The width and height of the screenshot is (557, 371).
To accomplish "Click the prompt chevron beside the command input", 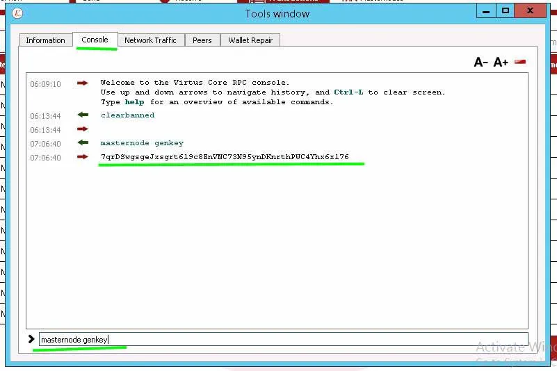I will 31,339.
